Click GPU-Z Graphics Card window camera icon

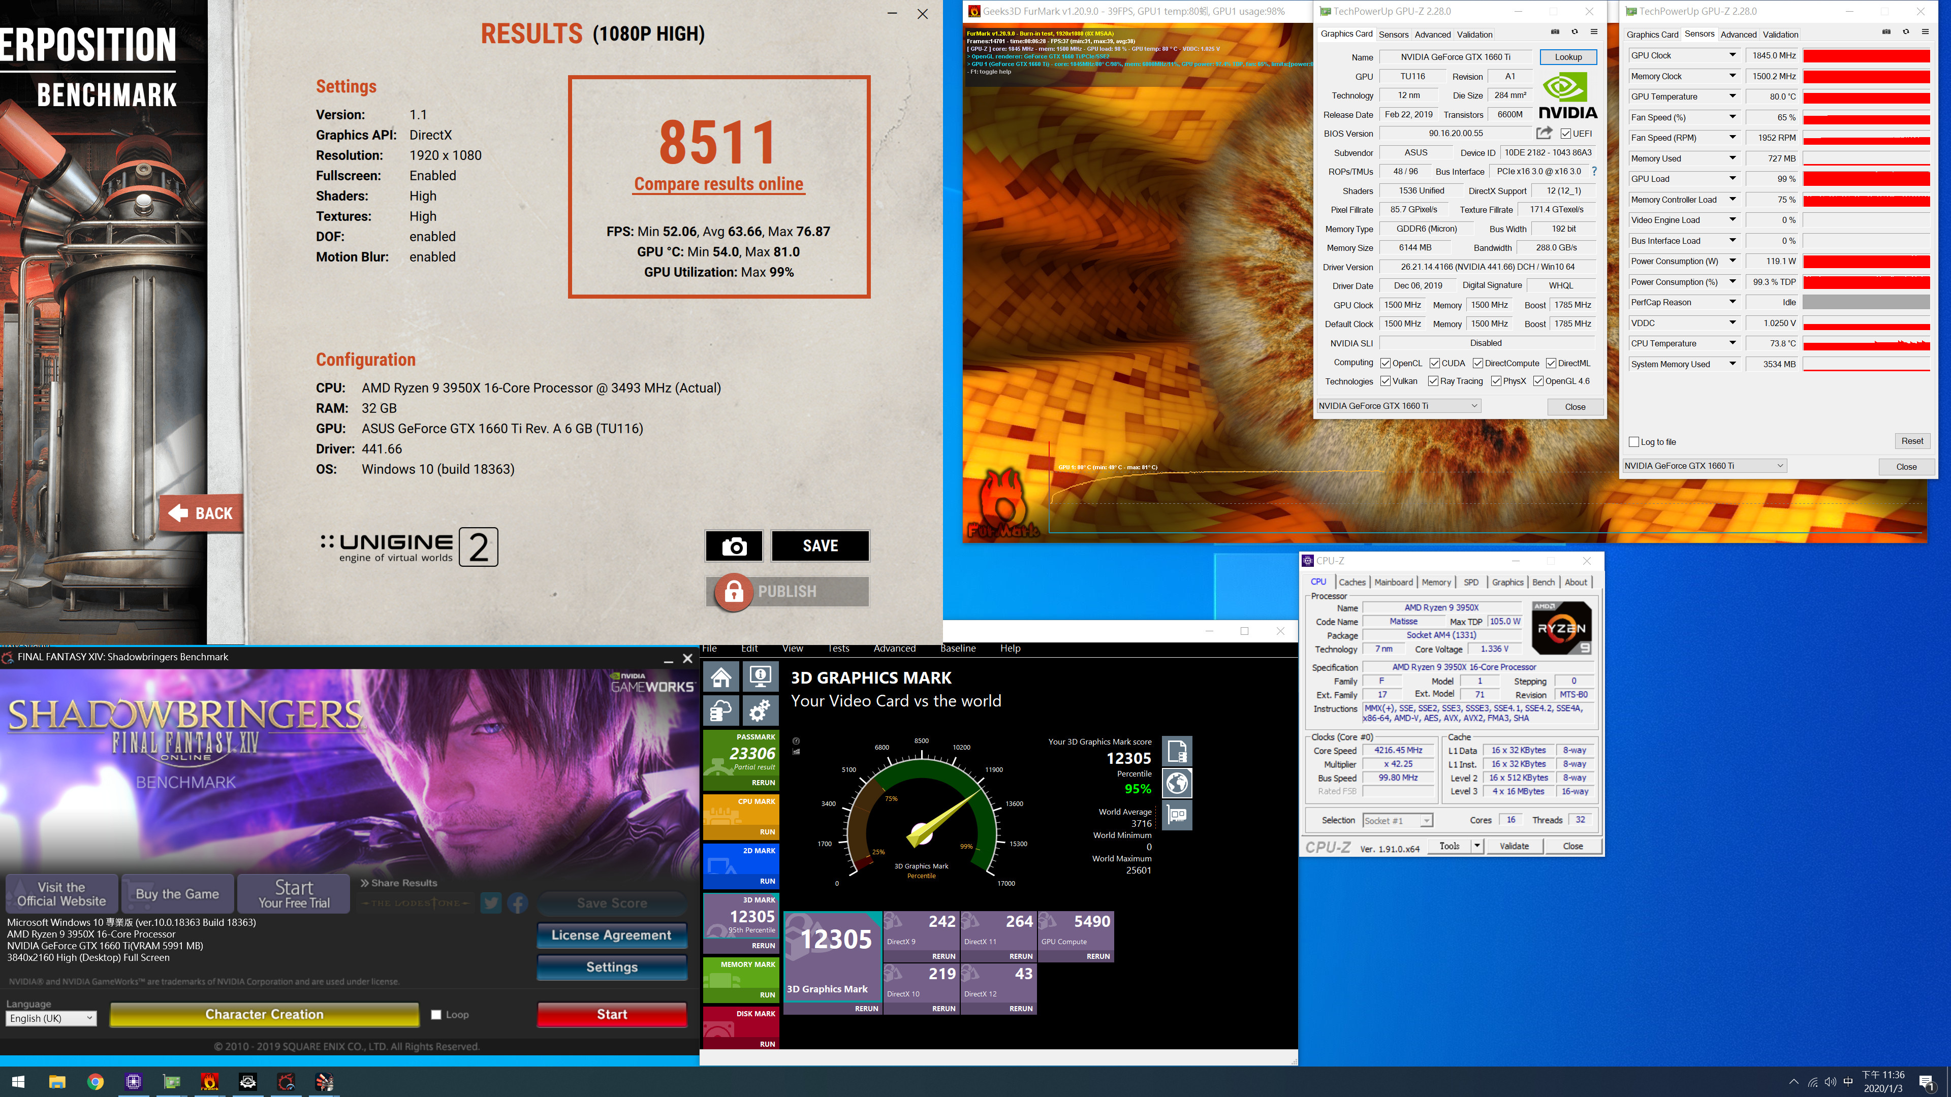click(x=1555, y=32)
